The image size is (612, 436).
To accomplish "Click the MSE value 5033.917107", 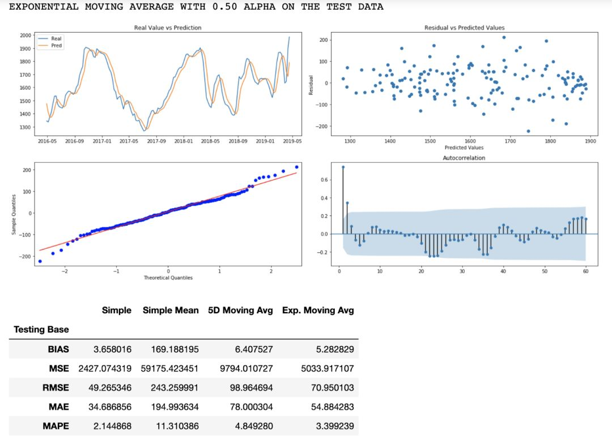I will pyautogui.click(x=328, y=368).
